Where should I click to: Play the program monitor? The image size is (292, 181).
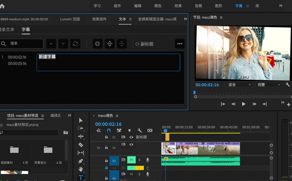[244, 104]
